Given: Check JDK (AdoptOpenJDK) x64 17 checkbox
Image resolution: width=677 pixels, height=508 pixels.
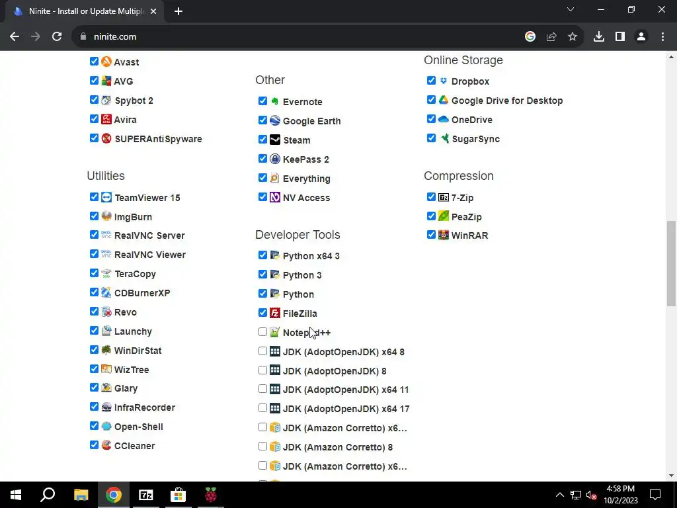Looking at the screenshot, I should tap(262, 407).
